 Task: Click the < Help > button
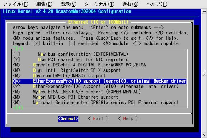pos(128,119)
